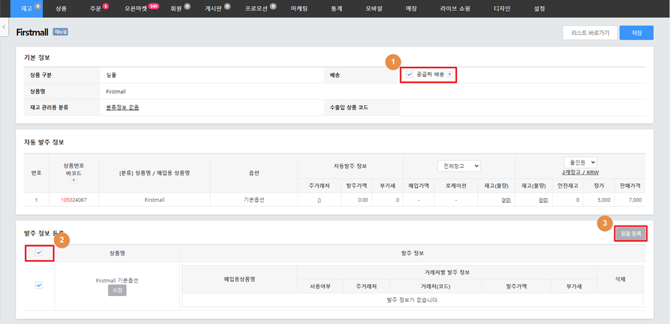Toggle the 공급처 배송 checkbox
Screen dimensions: 670x324
click(409, 75)
